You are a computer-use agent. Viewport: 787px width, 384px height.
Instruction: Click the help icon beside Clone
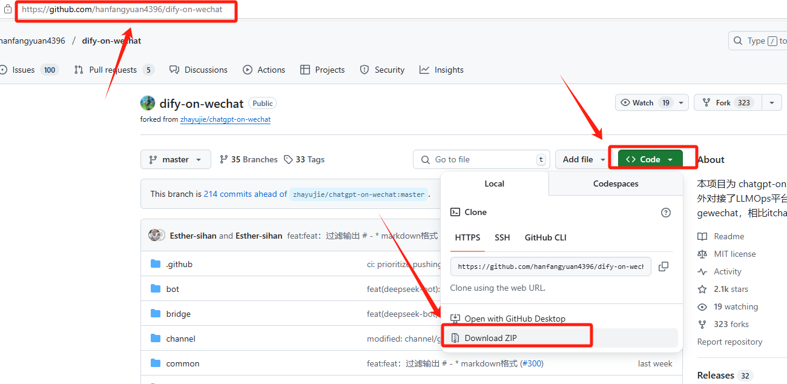tap(666, 213)
